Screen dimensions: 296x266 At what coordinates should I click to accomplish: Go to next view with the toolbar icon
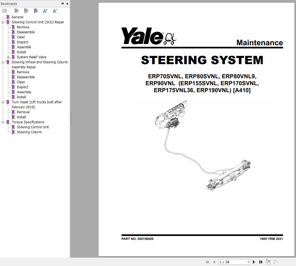coord(275,262)
